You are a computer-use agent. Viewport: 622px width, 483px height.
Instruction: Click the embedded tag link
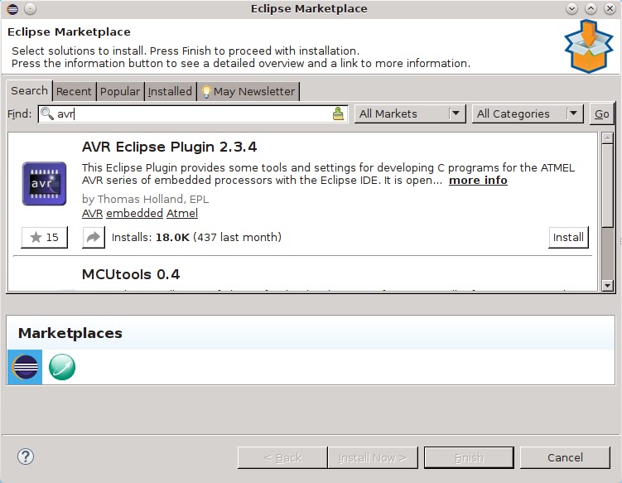click(134, 214)
